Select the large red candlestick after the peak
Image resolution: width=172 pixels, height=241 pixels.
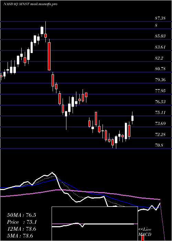[x=49, y=56]
